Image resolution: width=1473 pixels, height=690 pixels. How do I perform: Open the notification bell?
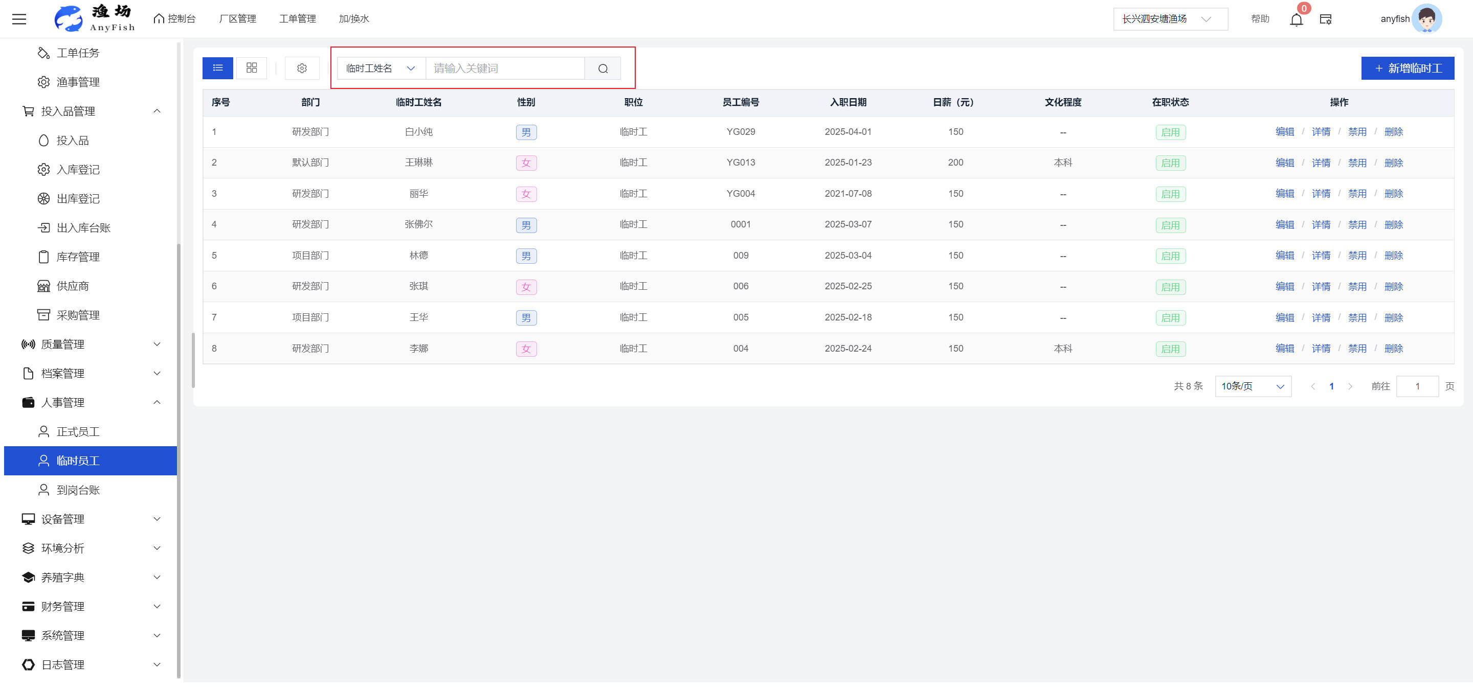(1296, 19)
